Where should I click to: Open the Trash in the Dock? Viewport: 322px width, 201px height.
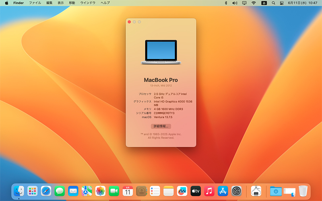pos(303,191)
